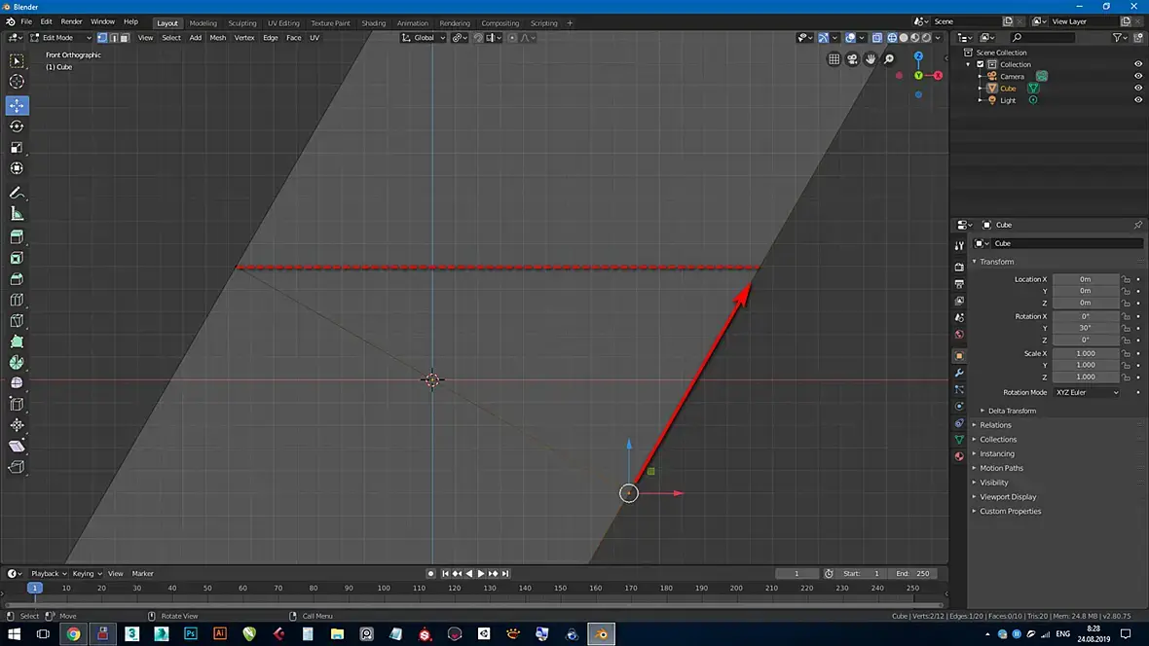The width and height of the screenshot is (1149, 646).
Task: Activate the Scale tool
Action: click(17, 147)
